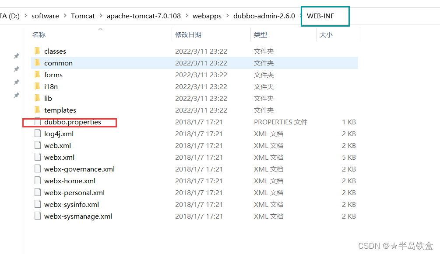This screenshot has width=440, height=254.
Task: Select the templates folder name
Action: tap(60, 110)
